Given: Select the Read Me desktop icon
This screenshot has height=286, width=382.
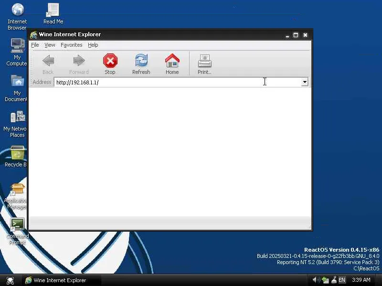Looking at the screenshot, I should tap(53, 14).
